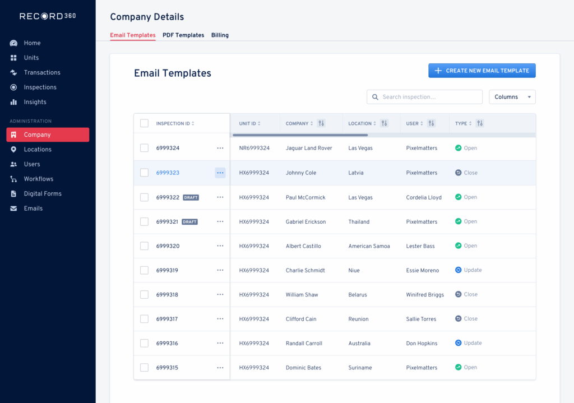
Task: Click company name Albert Castillo
Action: pyautogui.click(x=303, y=246)
